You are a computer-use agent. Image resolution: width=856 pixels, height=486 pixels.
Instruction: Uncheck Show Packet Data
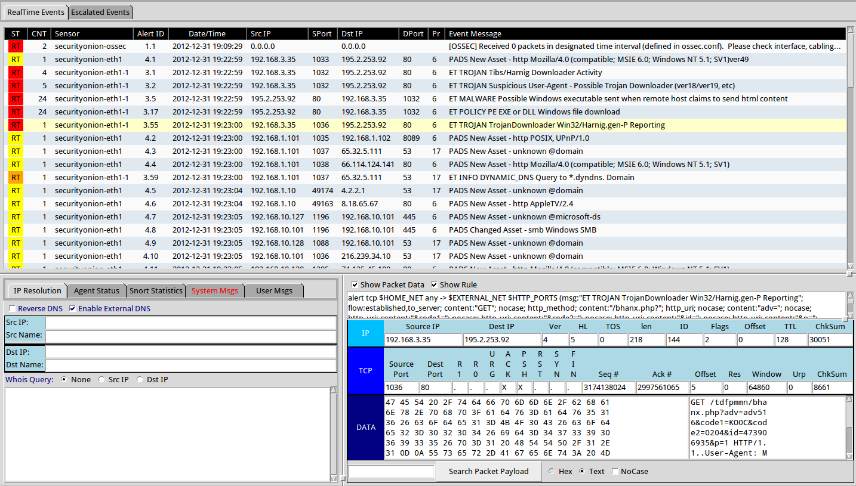point(355,284)
